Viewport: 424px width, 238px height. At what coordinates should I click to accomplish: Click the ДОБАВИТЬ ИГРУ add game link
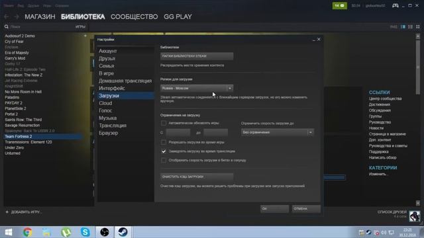click(26, 212)
